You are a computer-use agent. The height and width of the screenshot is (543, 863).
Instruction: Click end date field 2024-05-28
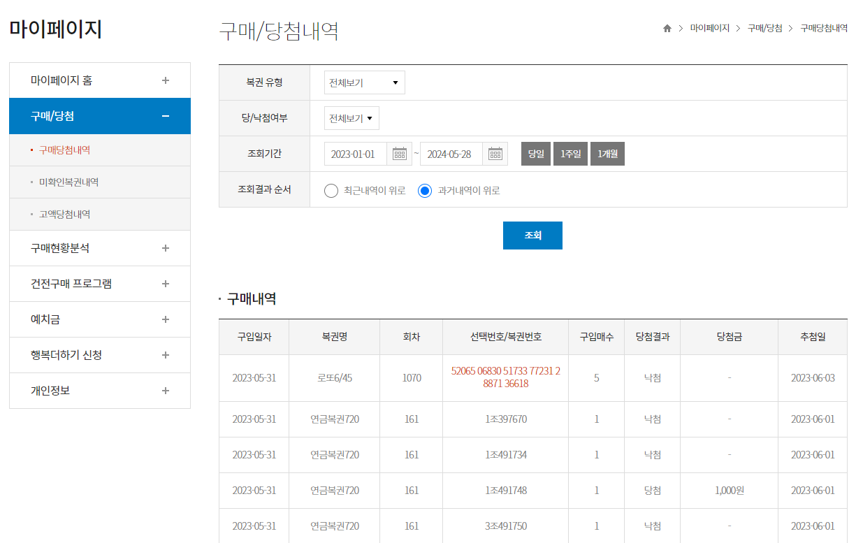[451, 154]
